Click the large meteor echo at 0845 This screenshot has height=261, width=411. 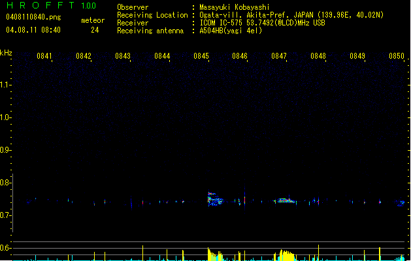[x=215, y=199]
